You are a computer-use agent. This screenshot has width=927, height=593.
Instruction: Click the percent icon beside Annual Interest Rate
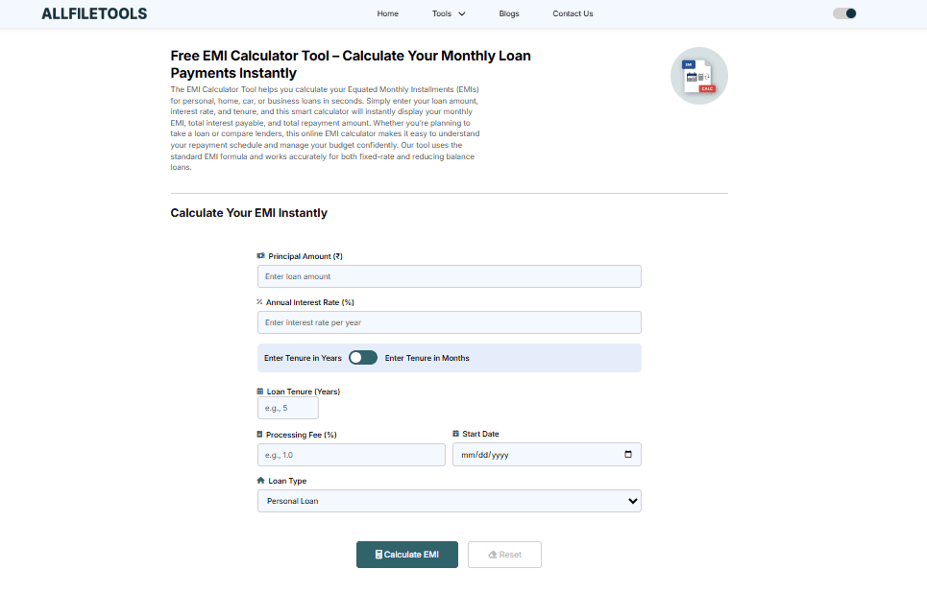click(259, 302)
